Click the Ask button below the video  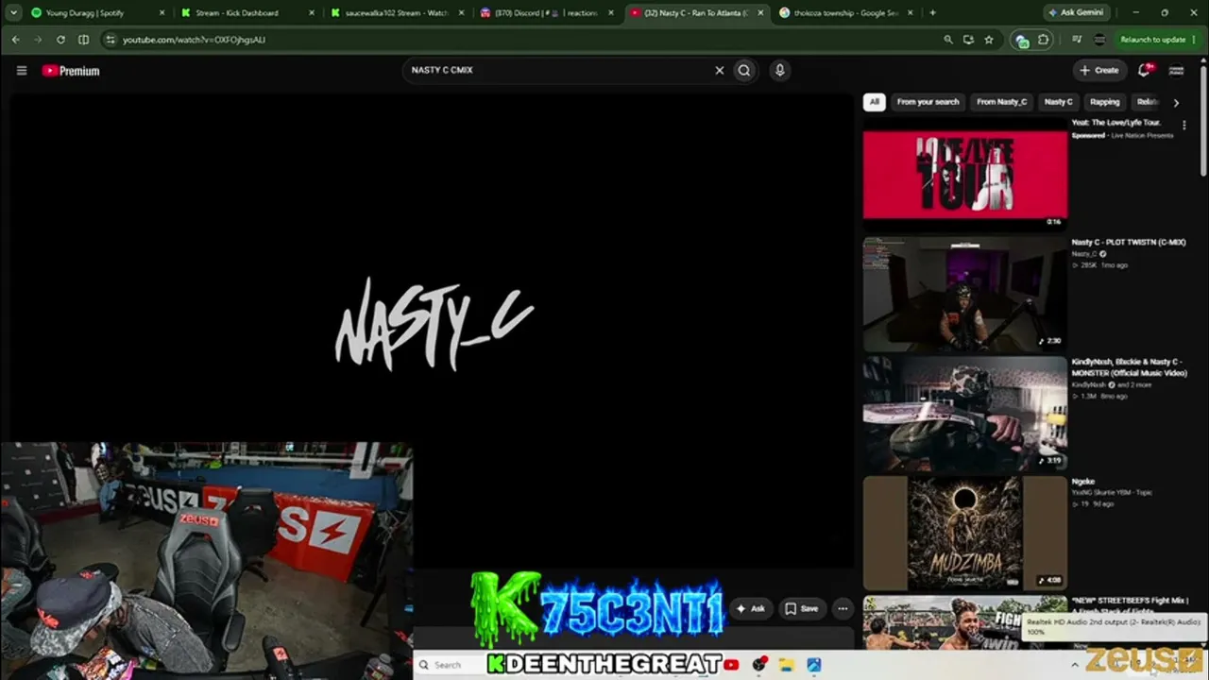coord(750,609)
